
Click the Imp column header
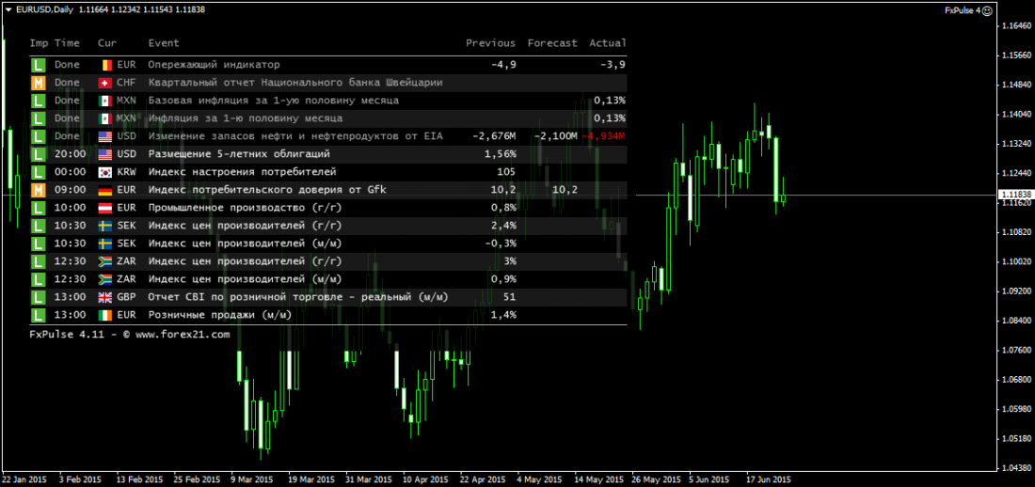coord(39,43)
